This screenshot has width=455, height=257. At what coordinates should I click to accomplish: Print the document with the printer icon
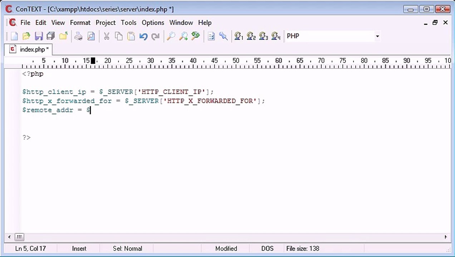(78, 36)
